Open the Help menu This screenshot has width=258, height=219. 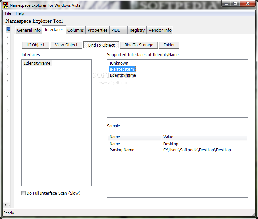click(x=20, y=13)
